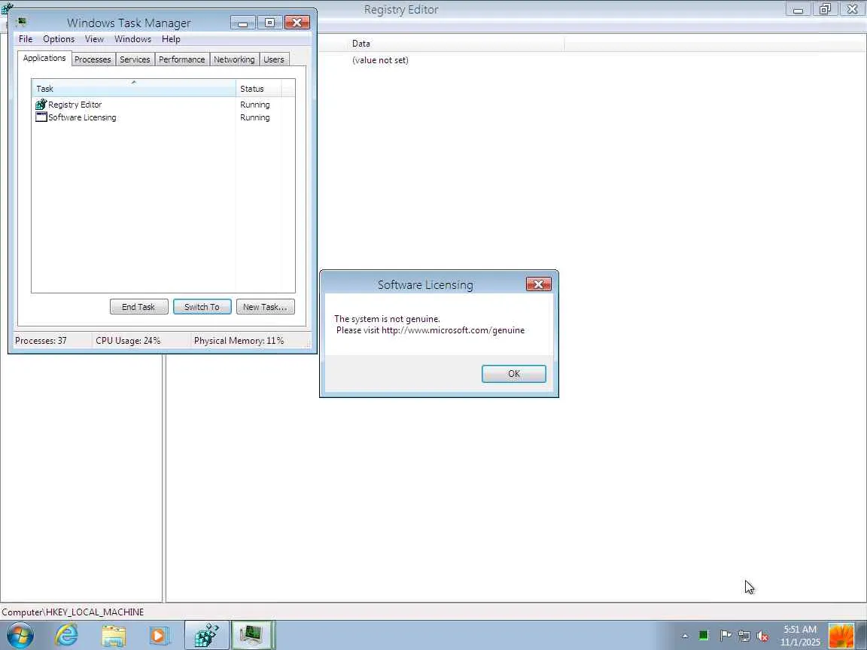867x650 pixels.
Task: Open Help menu in Task Manager
Action: (171, 38)
